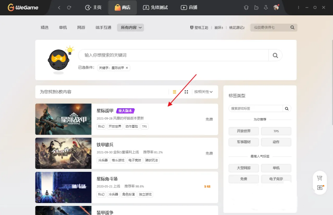333x215 pixels.
Task: Click the 冷兵器 tag under 铁甲雄兵
Action: [x=103, y=160]
